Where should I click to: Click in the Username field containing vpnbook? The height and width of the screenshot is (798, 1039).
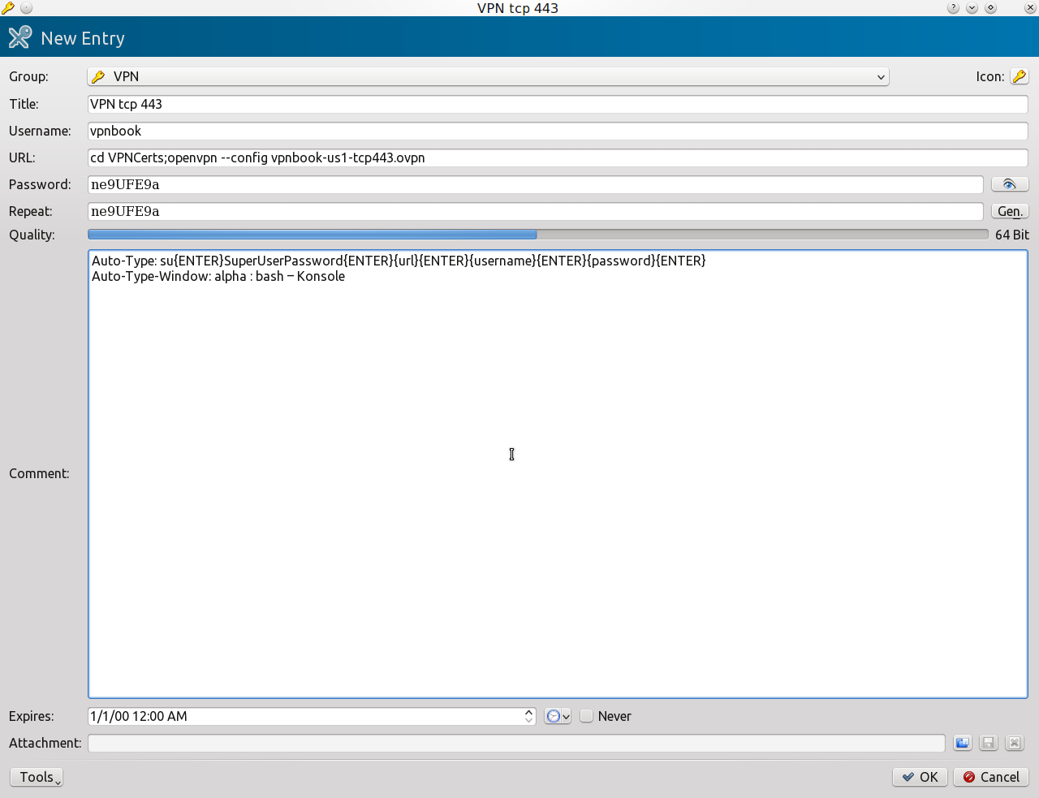pyautogui.click(x=557, y=131)
